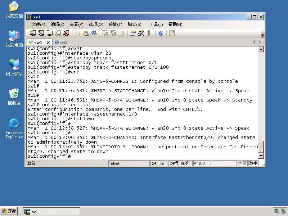
Task: Click the Paste clipboard icon
Action: pyautogui.click(x=86, y=33)
